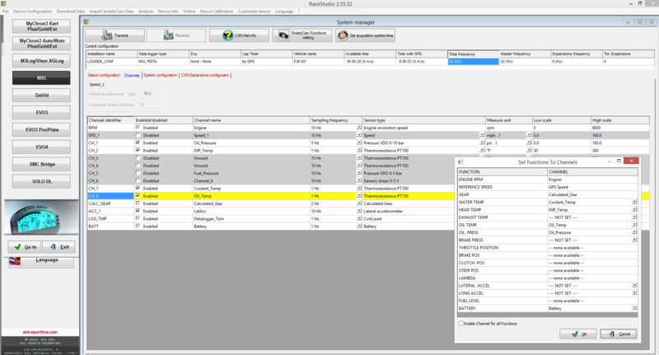The image size is (659, 355).
Task: Click the Language flag icon
Action: point(15,261)
